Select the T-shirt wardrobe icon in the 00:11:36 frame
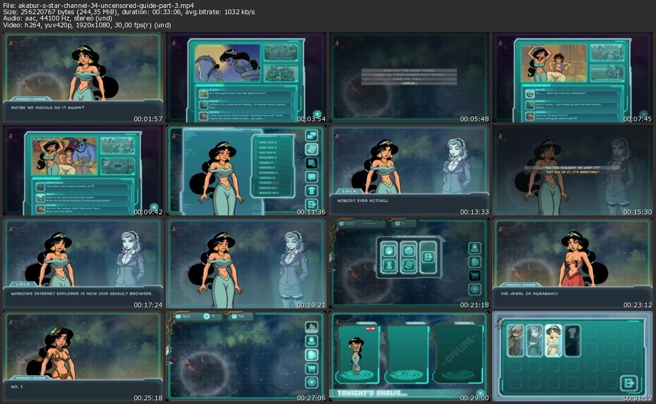The height and width of the screenshot is (404, 656). pos(312,191)
